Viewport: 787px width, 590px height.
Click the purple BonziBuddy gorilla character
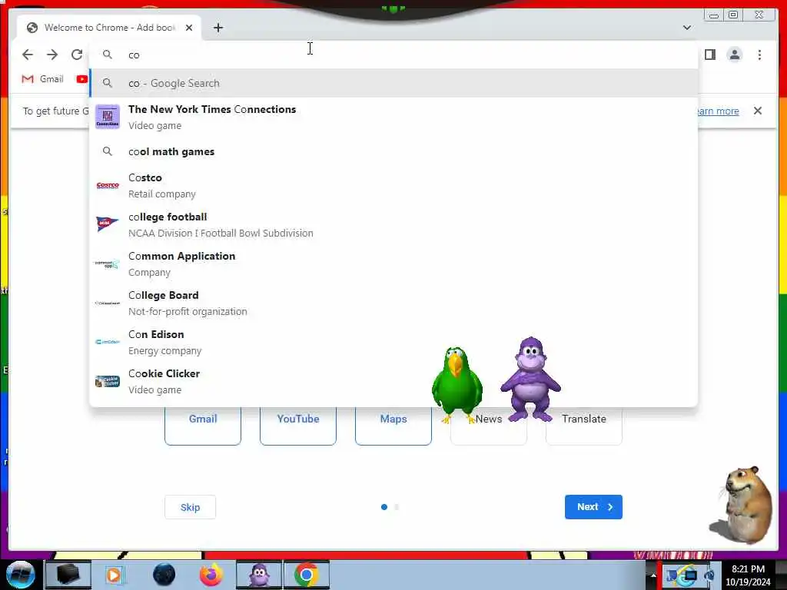(530, 379)
